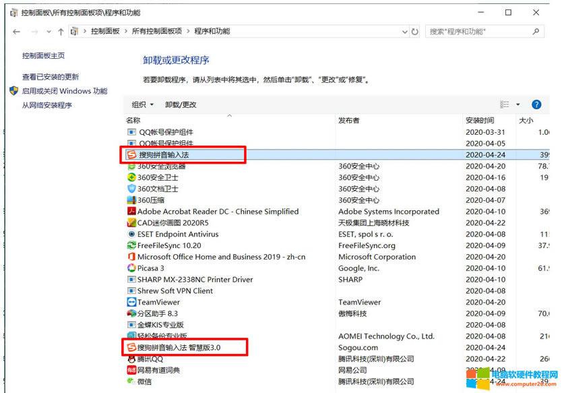Expand the address bar history dropdown
562x393 pixels.
404,32
